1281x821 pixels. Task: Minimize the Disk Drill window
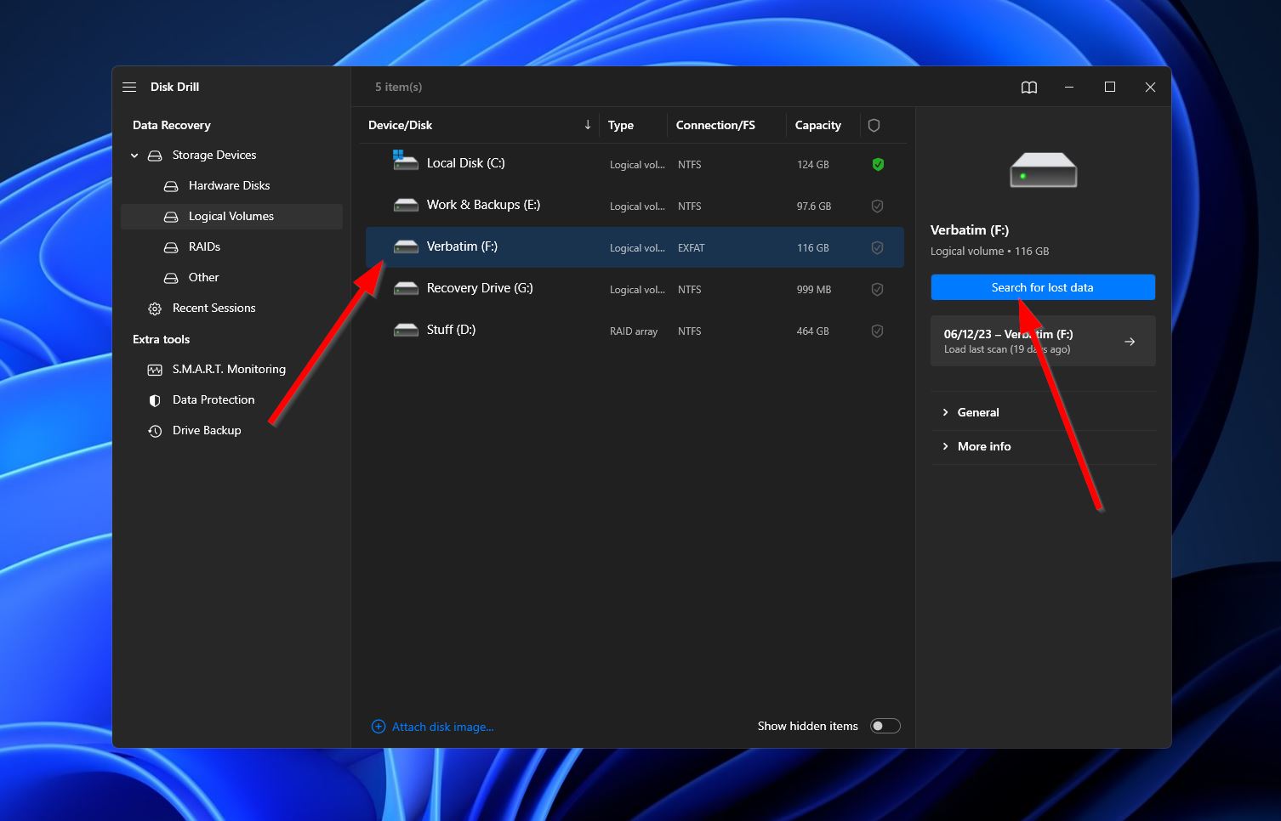click(1069, 87)
